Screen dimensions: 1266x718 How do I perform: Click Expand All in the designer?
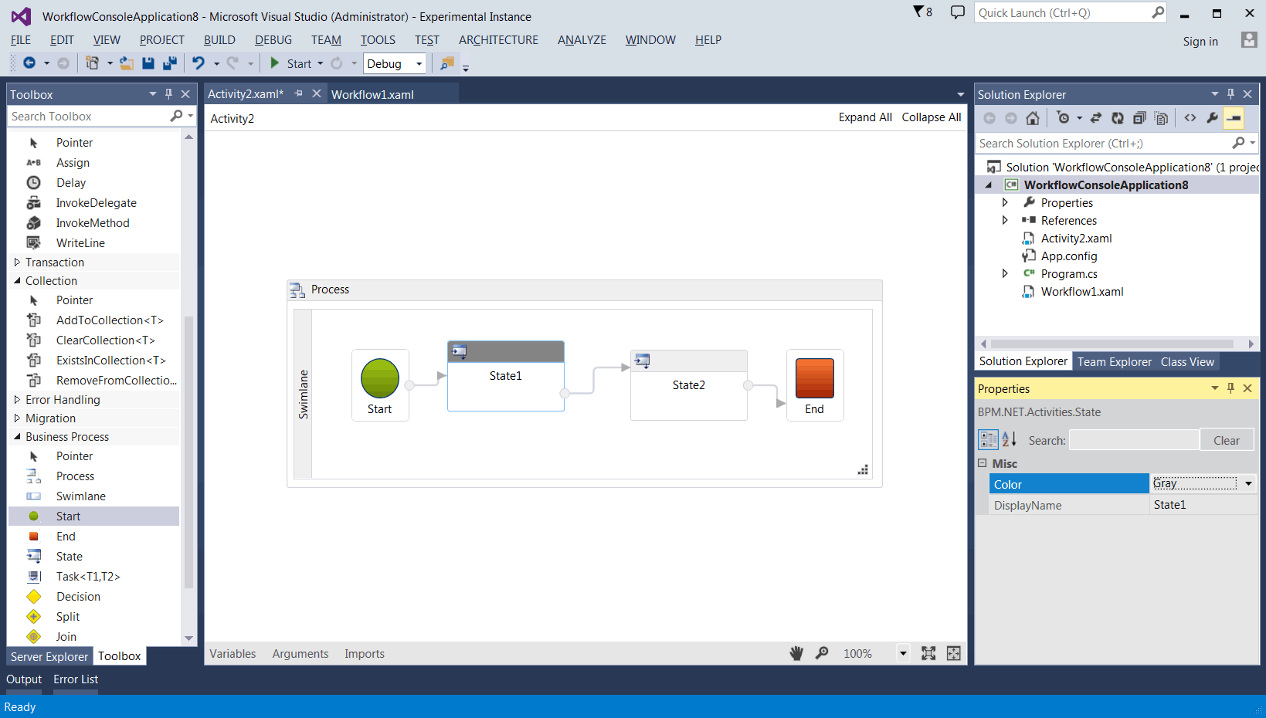click(865, 117)
